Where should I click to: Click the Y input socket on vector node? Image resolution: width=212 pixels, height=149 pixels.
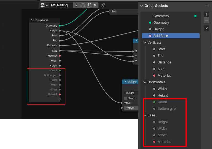coord(133,56)
